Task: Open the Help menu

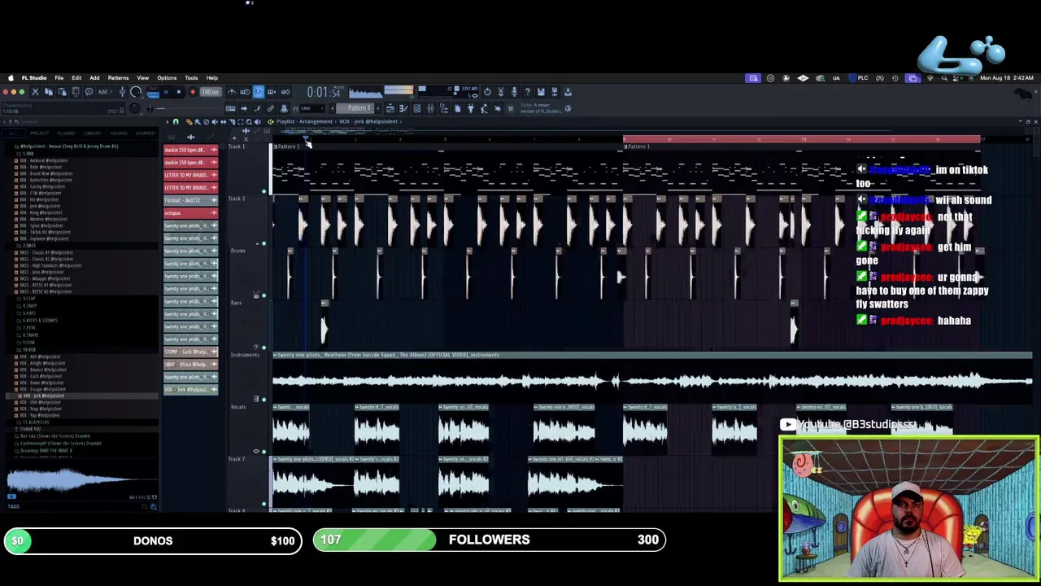Action: pos(211,78)
